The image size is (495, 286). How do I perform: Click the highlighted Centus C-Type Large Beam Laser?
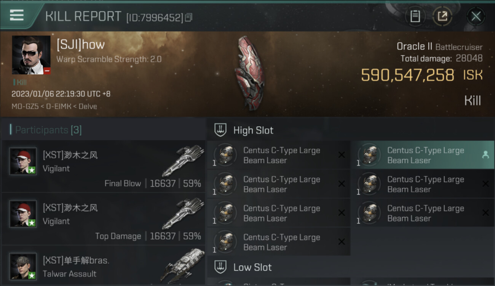[x=423, y=155]
